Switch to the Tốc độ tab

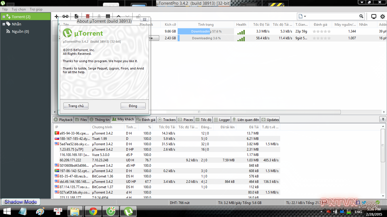(203, 120)
